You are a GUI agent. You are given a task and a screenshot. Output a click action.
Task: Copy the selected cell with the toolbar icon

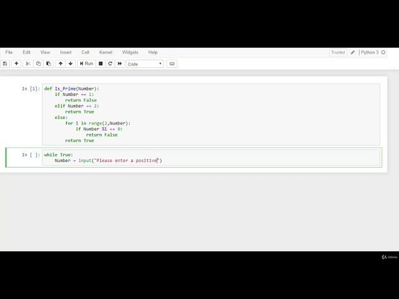38,64
